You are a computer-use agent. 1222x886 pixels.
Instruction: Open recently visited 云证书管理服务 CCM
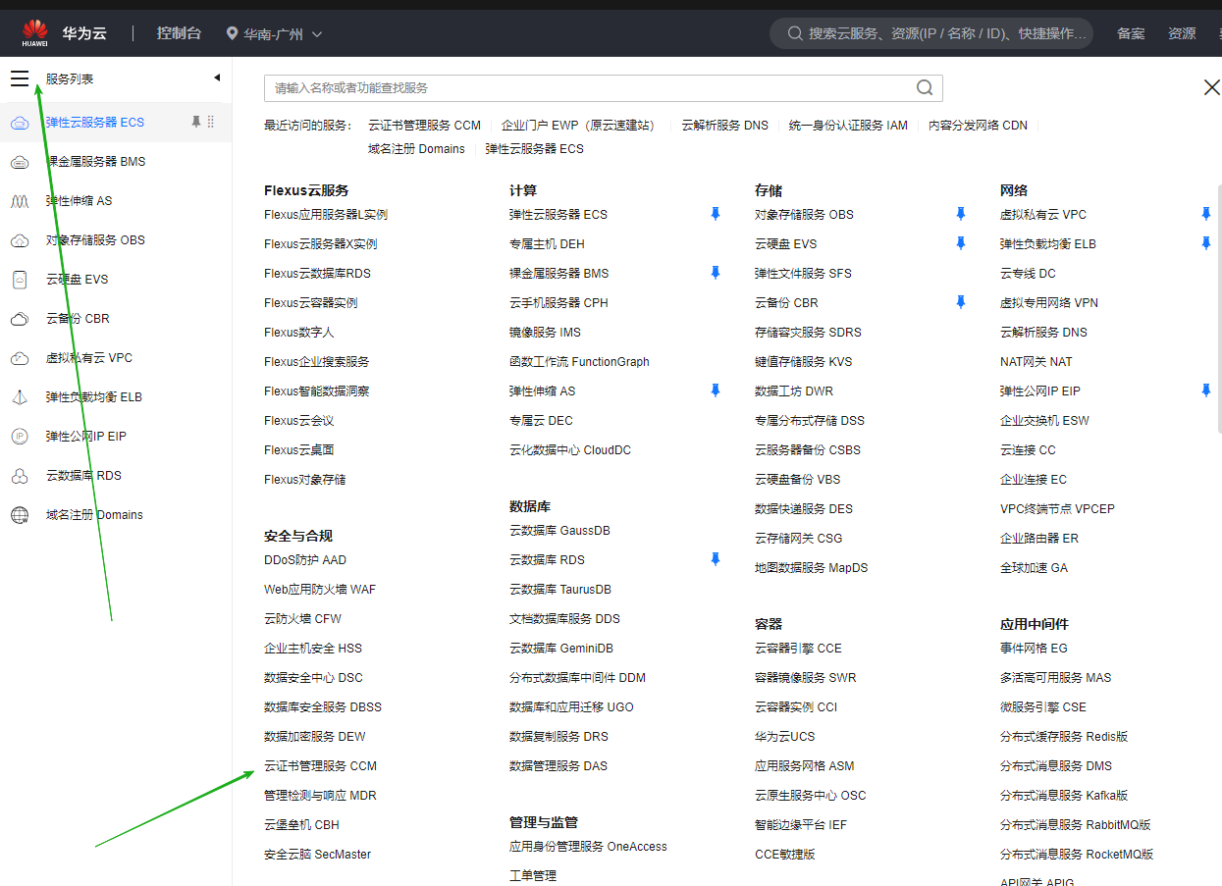[424, 126]
